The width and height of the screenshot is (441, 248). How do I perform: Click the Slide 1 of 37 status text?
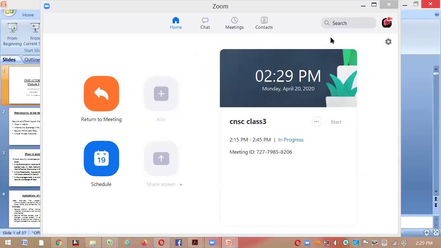tap(14, 233)
